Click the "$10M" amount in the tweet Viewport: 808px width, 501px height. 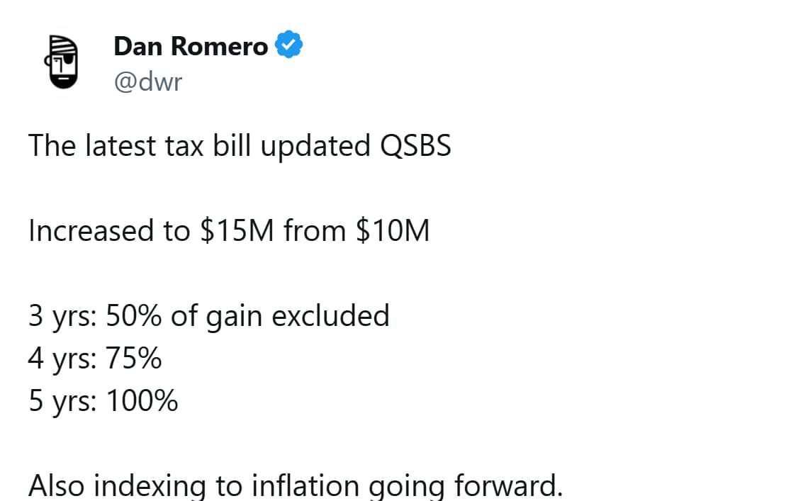coord(393,231)
